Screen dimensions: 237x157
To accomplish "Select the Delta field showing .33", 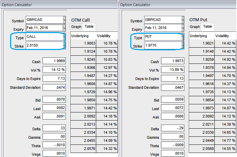I will [54, 128].
